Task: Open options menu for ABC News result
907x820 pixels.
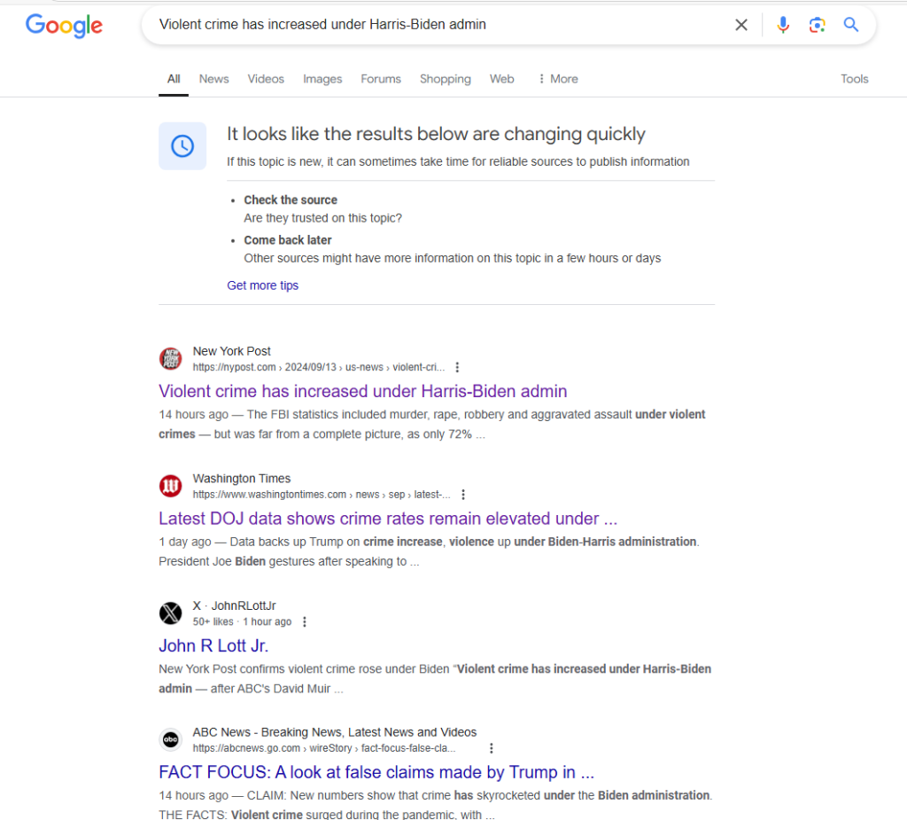Action: [492, 748]
